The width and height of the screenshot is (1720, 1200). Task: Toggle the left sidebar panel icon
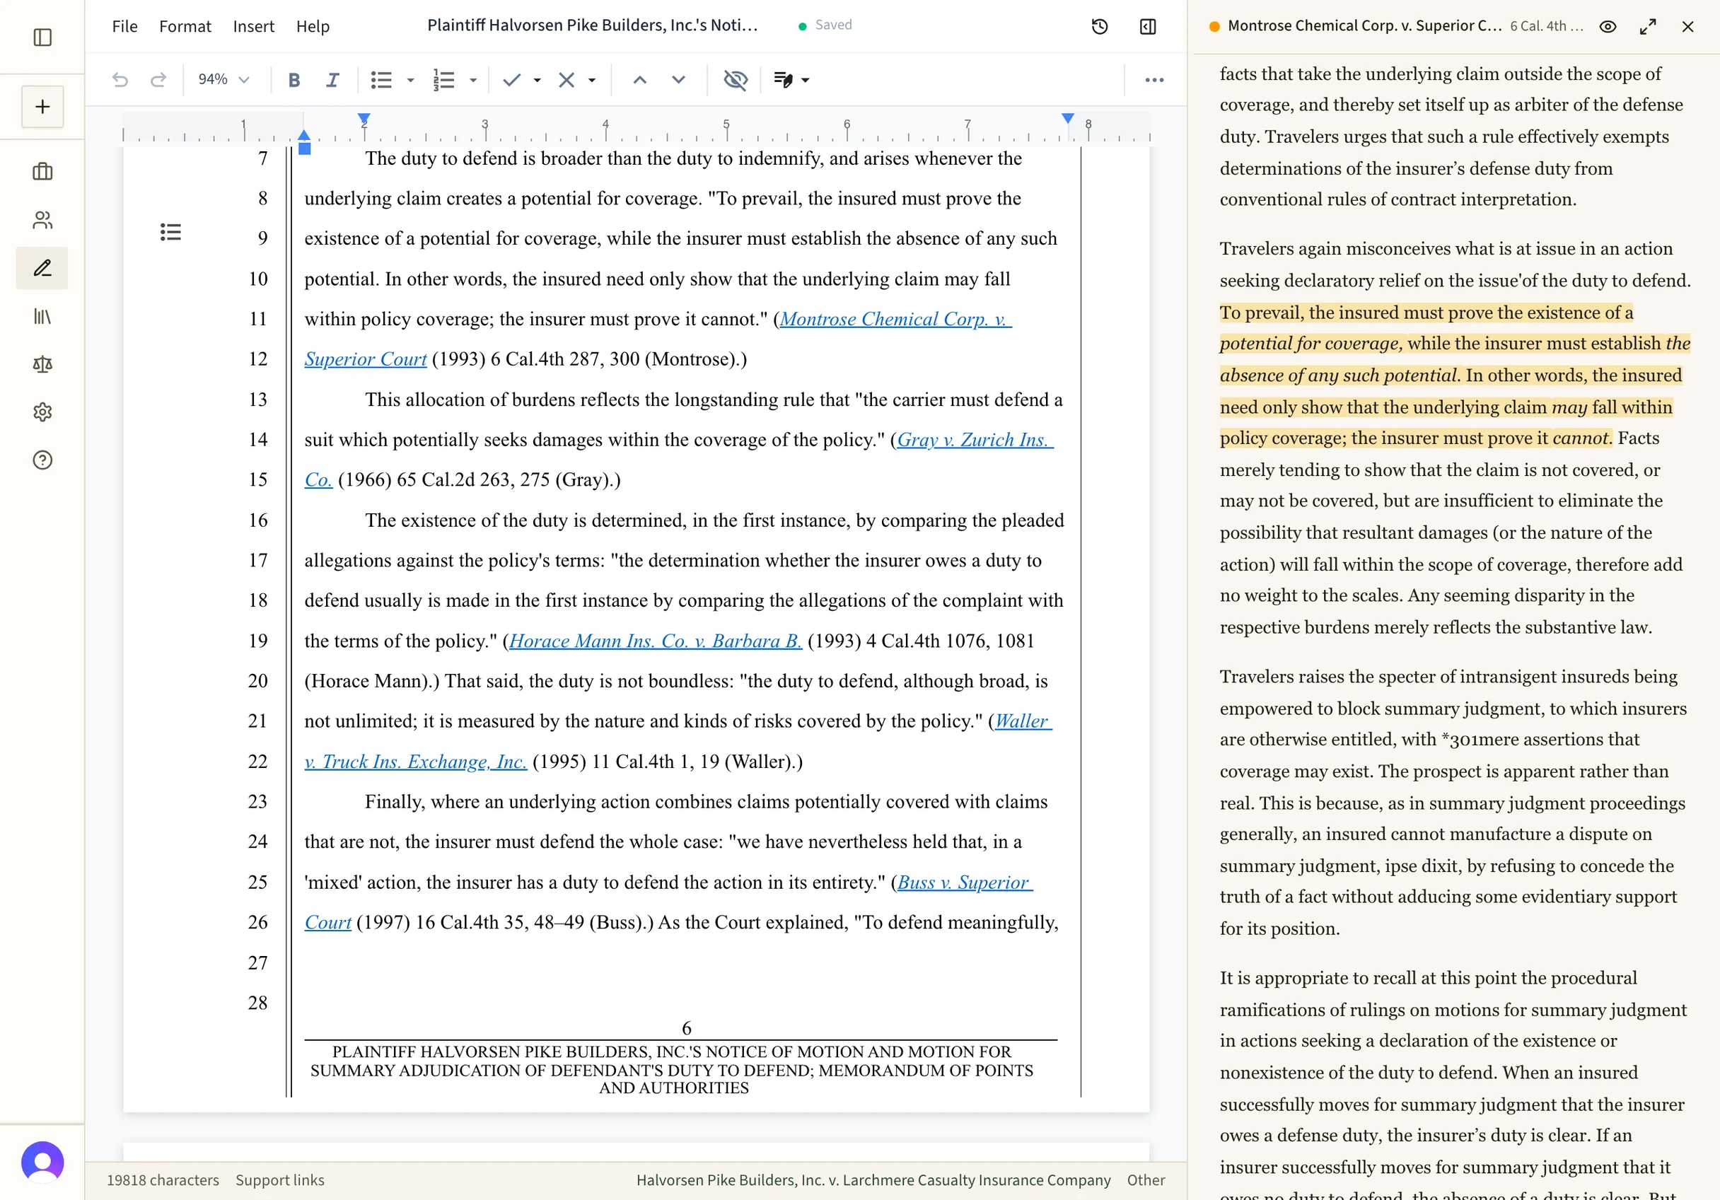(x=42, y=37)
